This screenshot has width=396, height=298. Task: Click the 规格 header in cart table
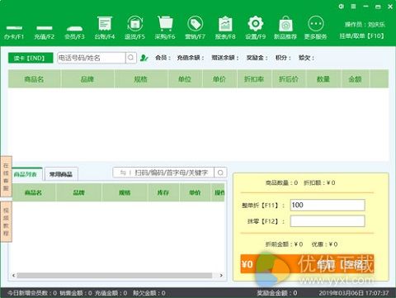pyautogui.click(x=140, y=79)
